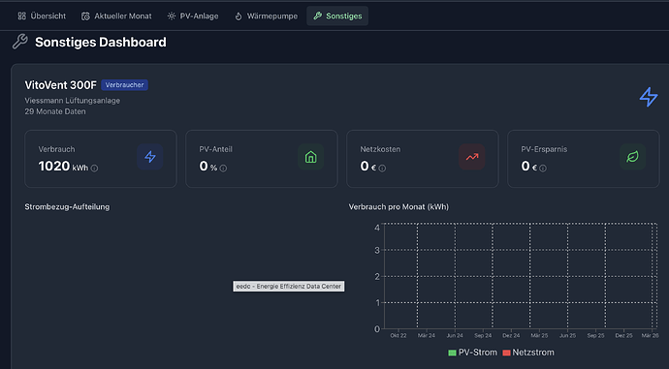Click the sun icon beside PV-Anlage
The height and width of the screenshot is (369, 669).
[x=172, y=16]
